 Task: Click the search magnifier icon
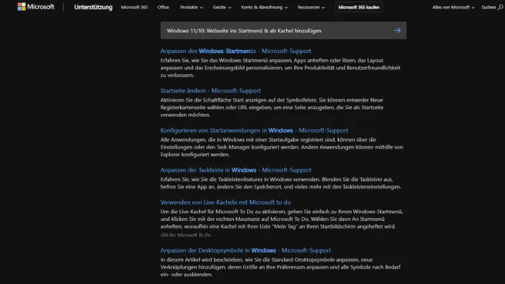pos(500,7)
